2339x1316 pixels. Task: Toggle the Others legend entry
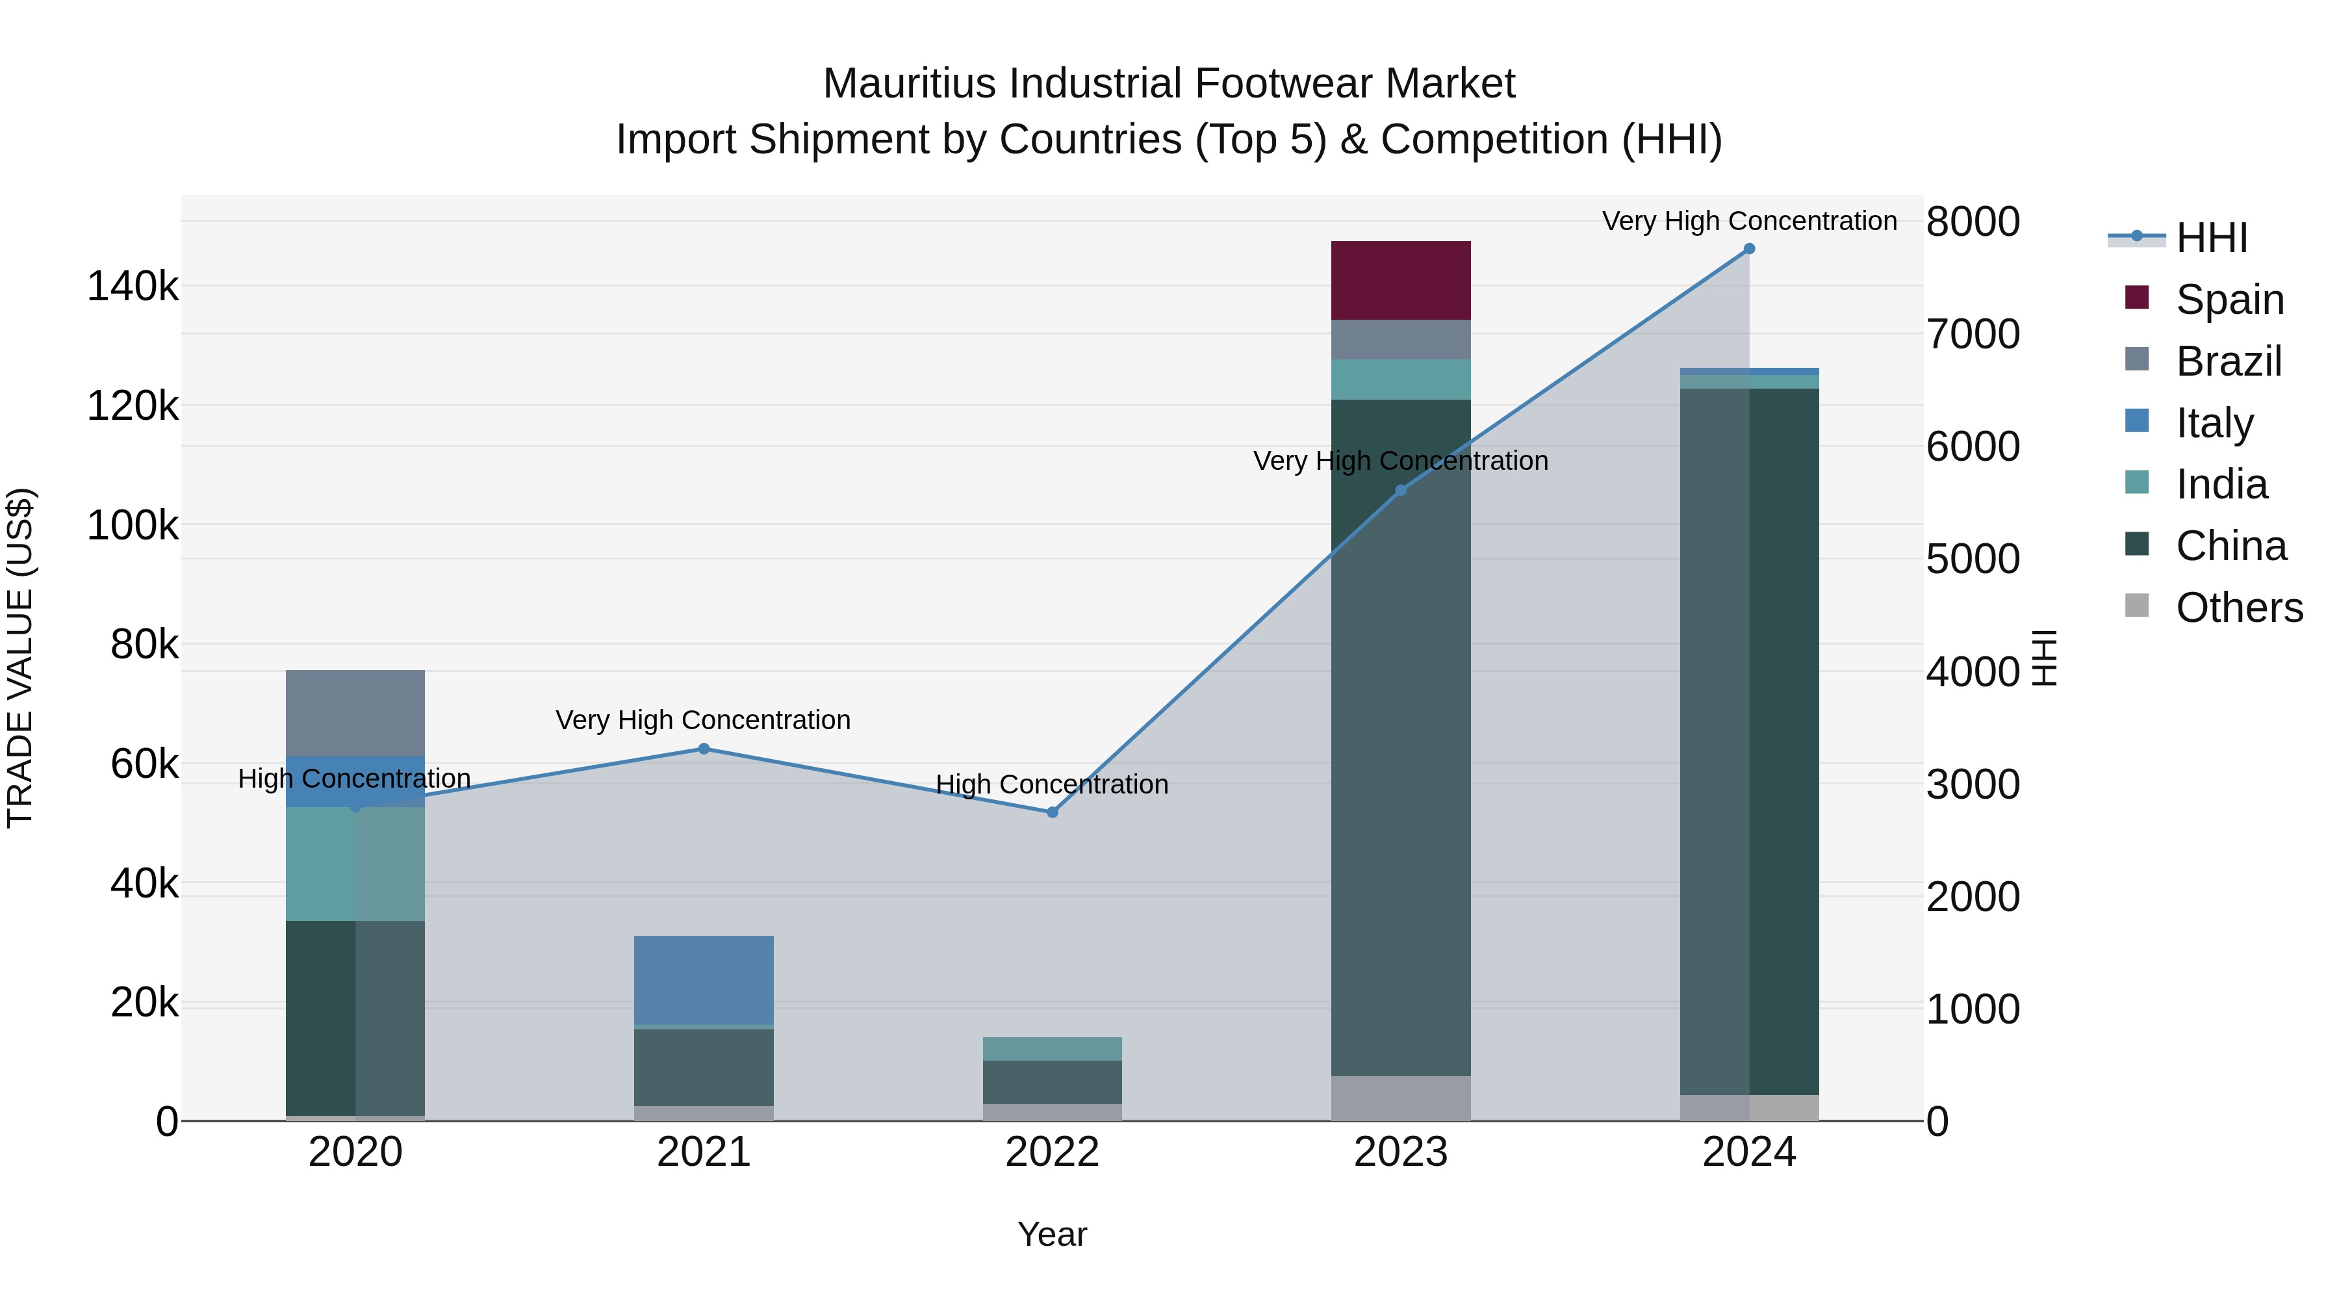(x=2214, y=607)
